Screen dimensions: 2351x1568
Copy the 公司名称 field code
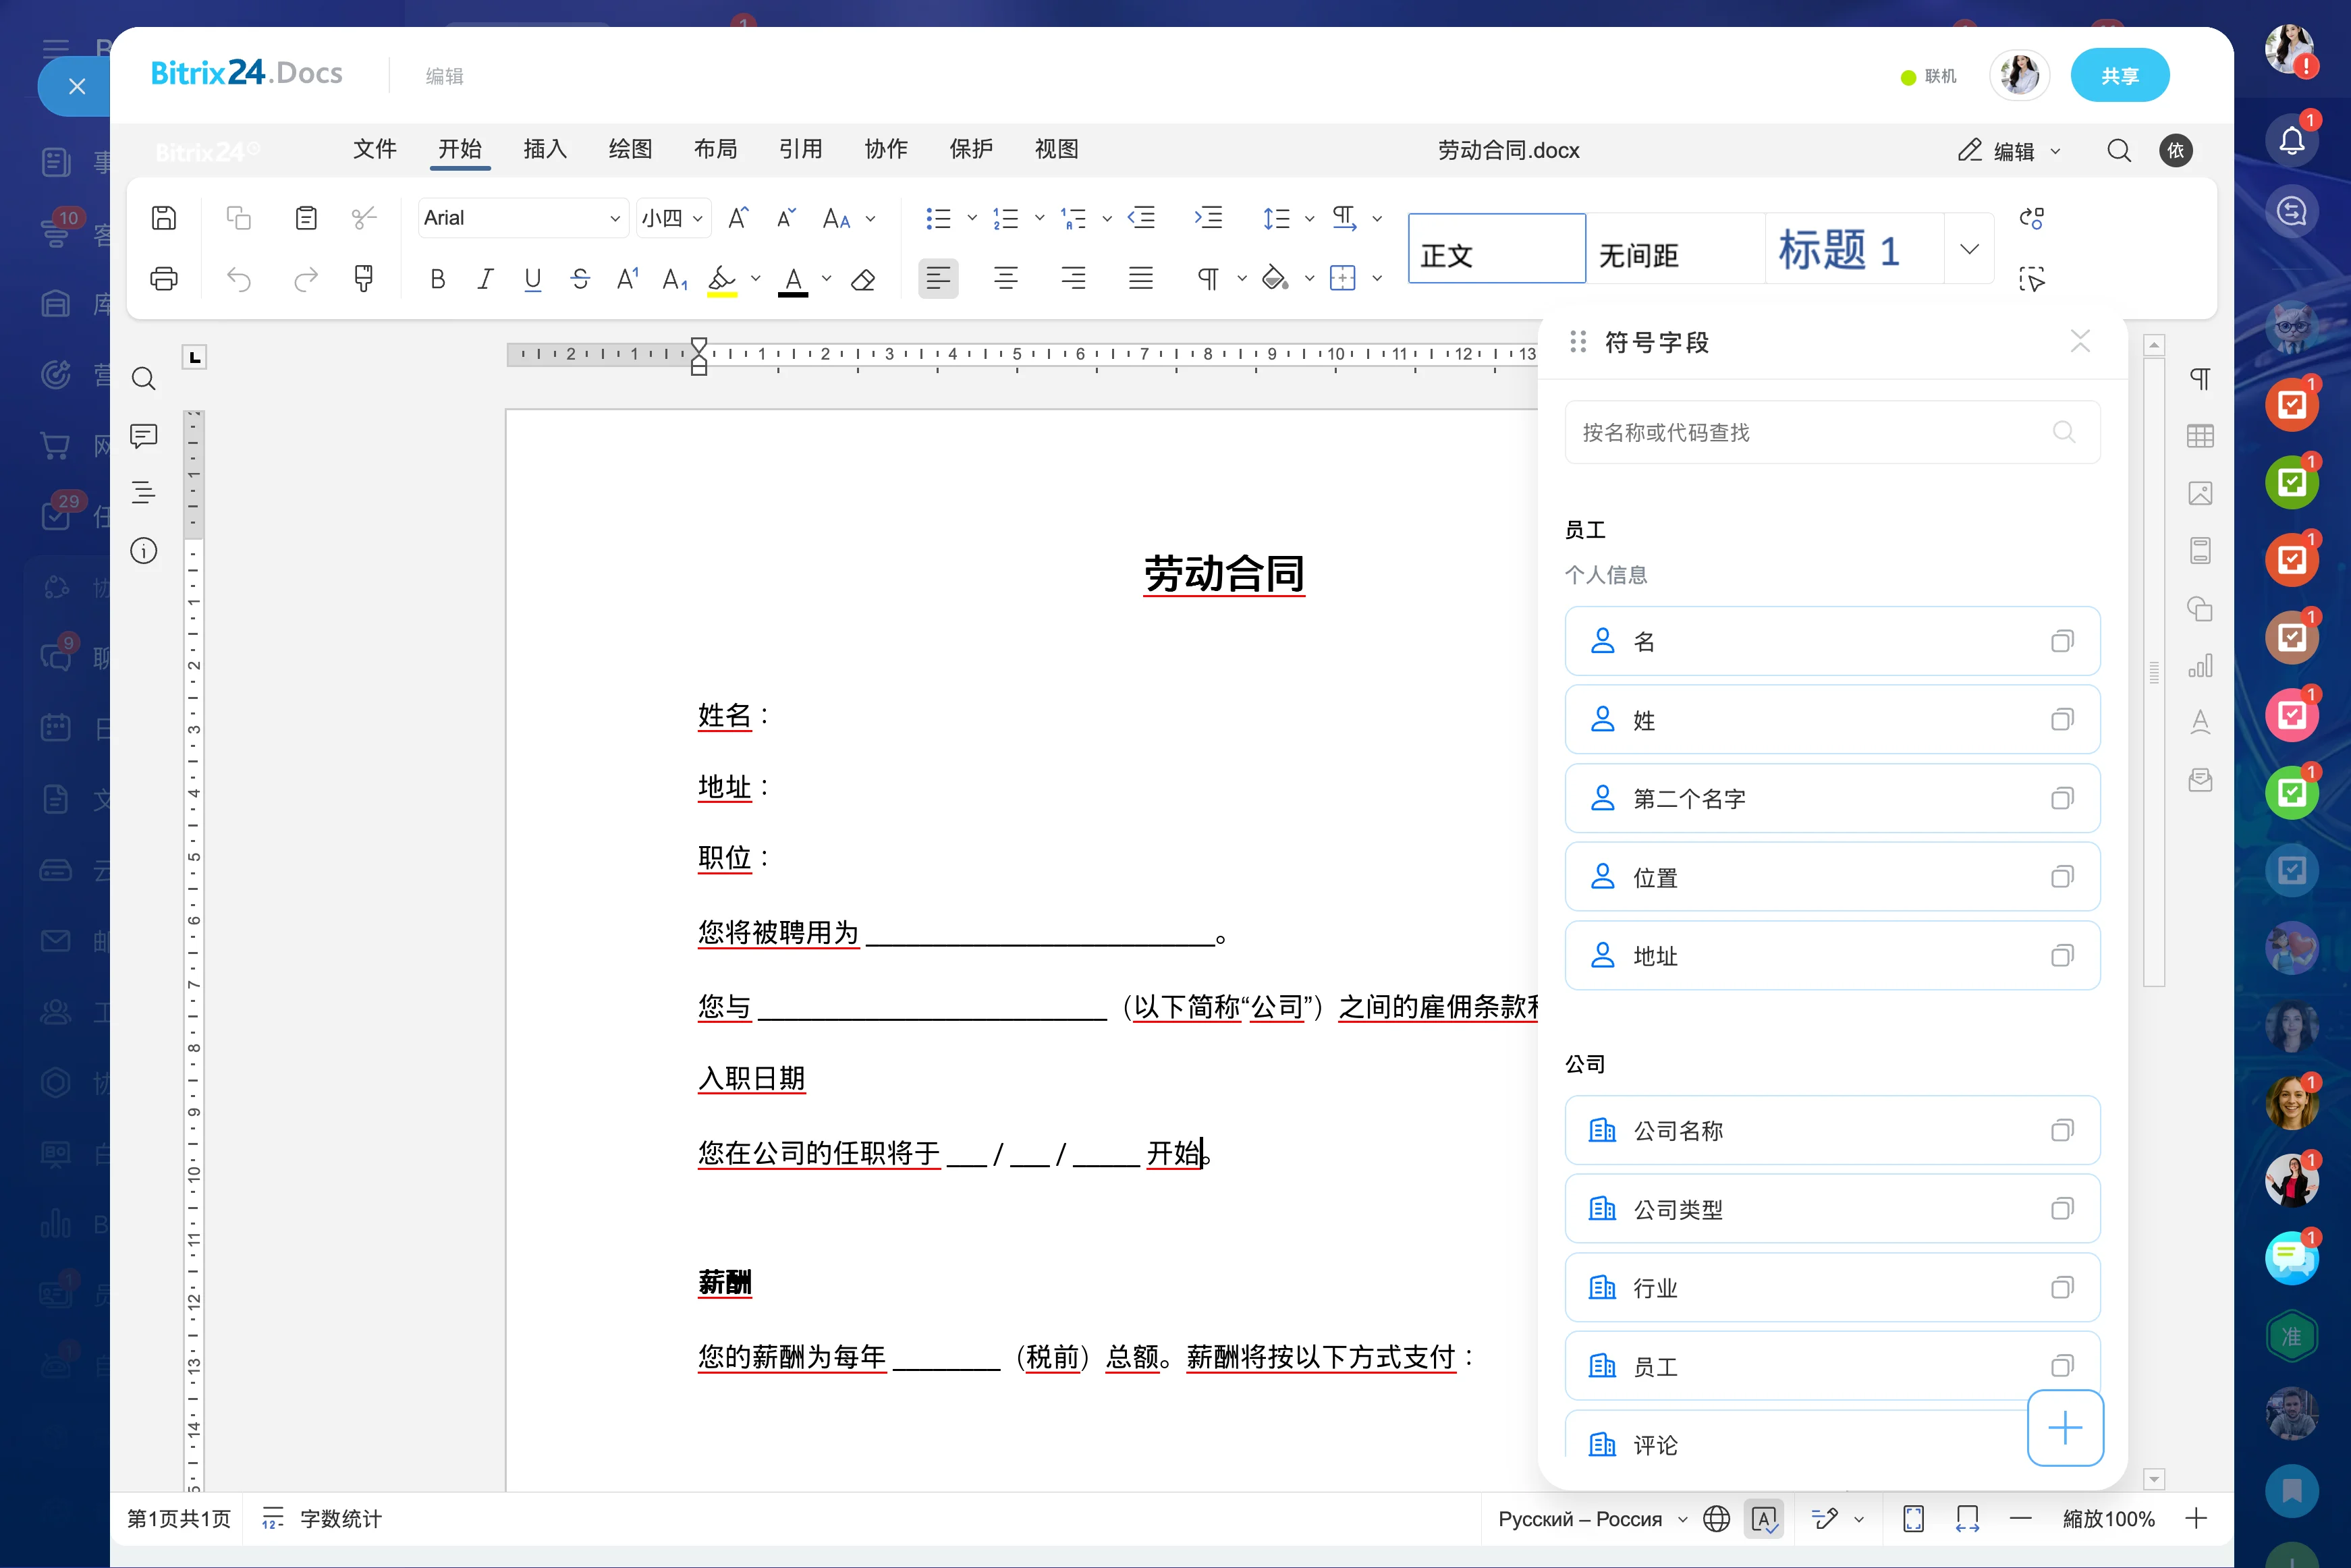tap(2061, 1130)
